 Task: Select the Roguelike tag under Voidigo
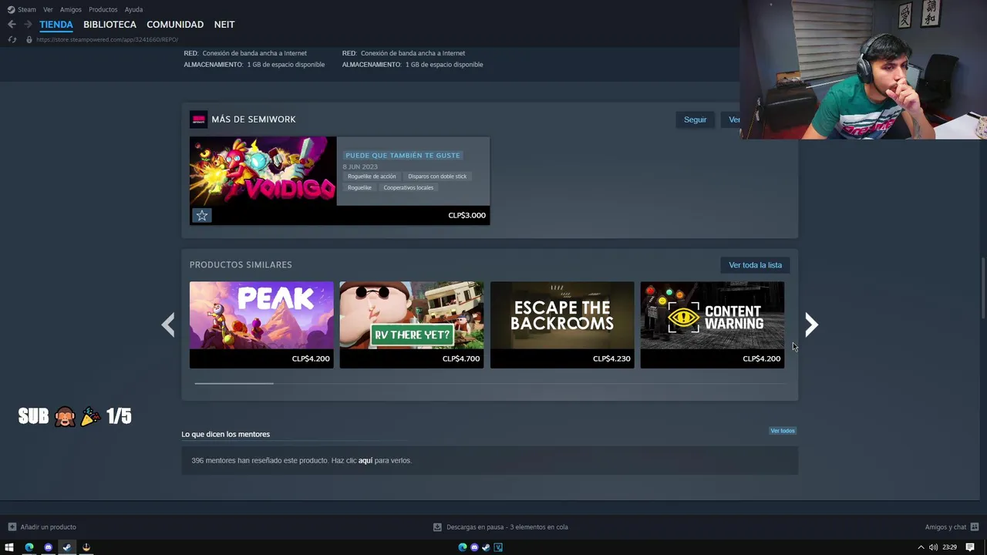tap(359, 187)
